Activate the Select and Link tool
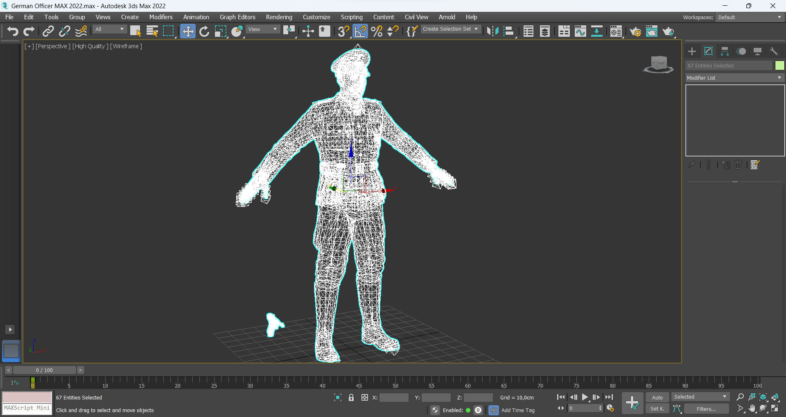Viewport: 786px width, 417px height. (x=48, y=31)
